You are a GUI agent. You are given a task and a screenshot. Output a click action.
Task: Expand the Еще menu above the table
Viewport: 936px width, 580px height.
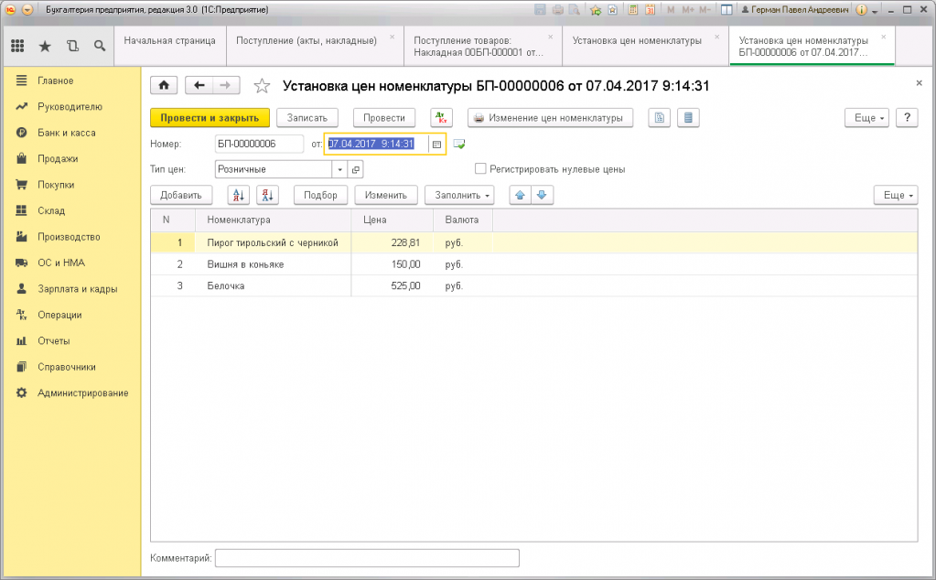click(894, 195)
